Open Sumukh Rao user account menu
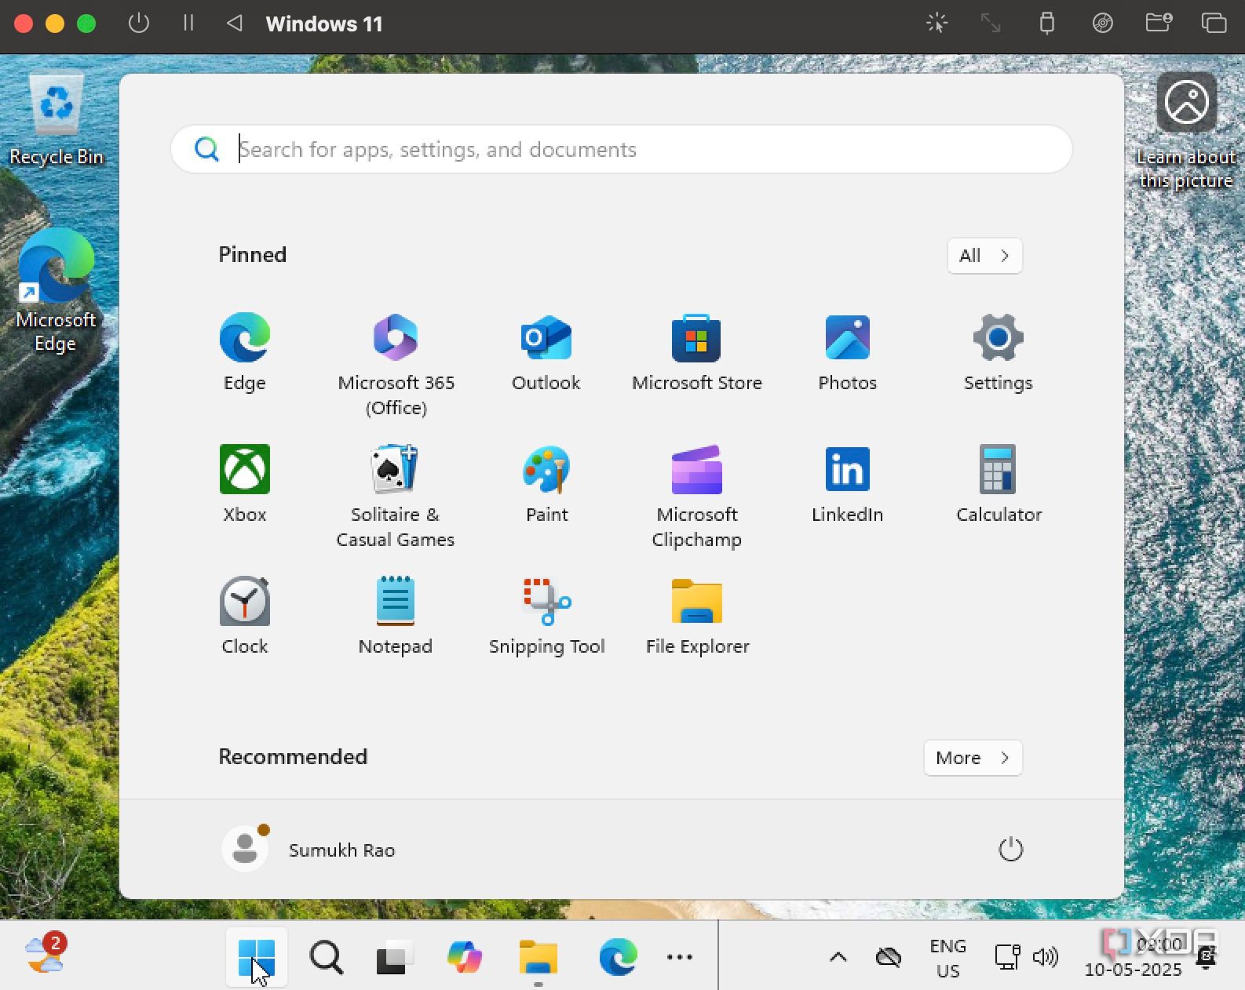The width and height of the screenshot is (1245, 990). (309, 850)
